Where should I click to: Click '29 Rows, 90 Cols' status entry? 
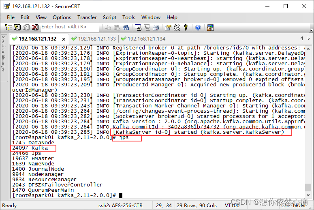(x=197, y=206)
